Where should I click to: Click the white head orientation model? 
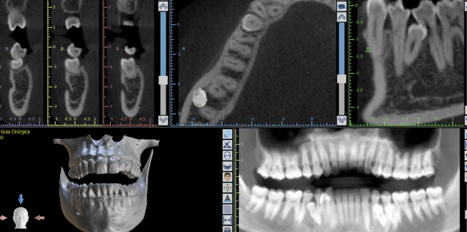click(x=21, y=219)
